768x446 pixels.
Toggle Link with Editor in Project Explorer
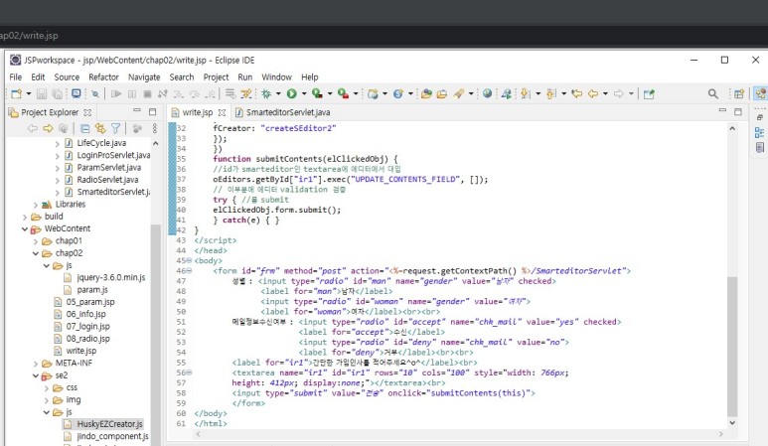pyautogui.click(x=100, y=128)
